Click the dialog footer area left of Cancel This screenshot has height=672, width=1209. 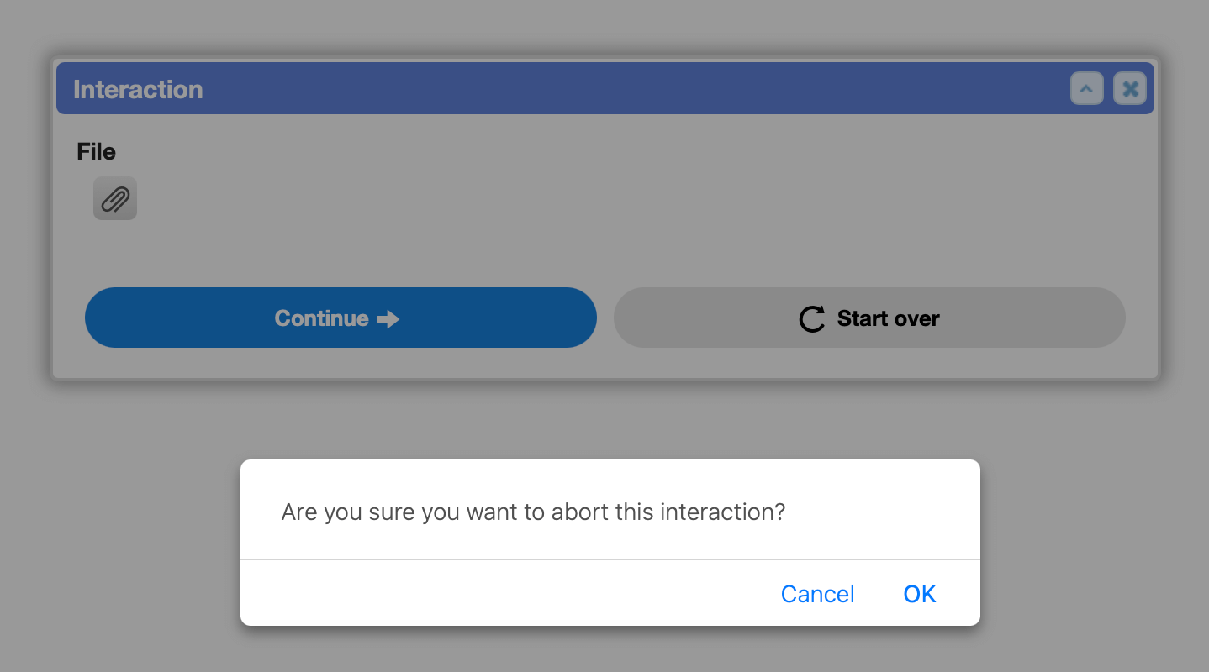pos(504,594)
